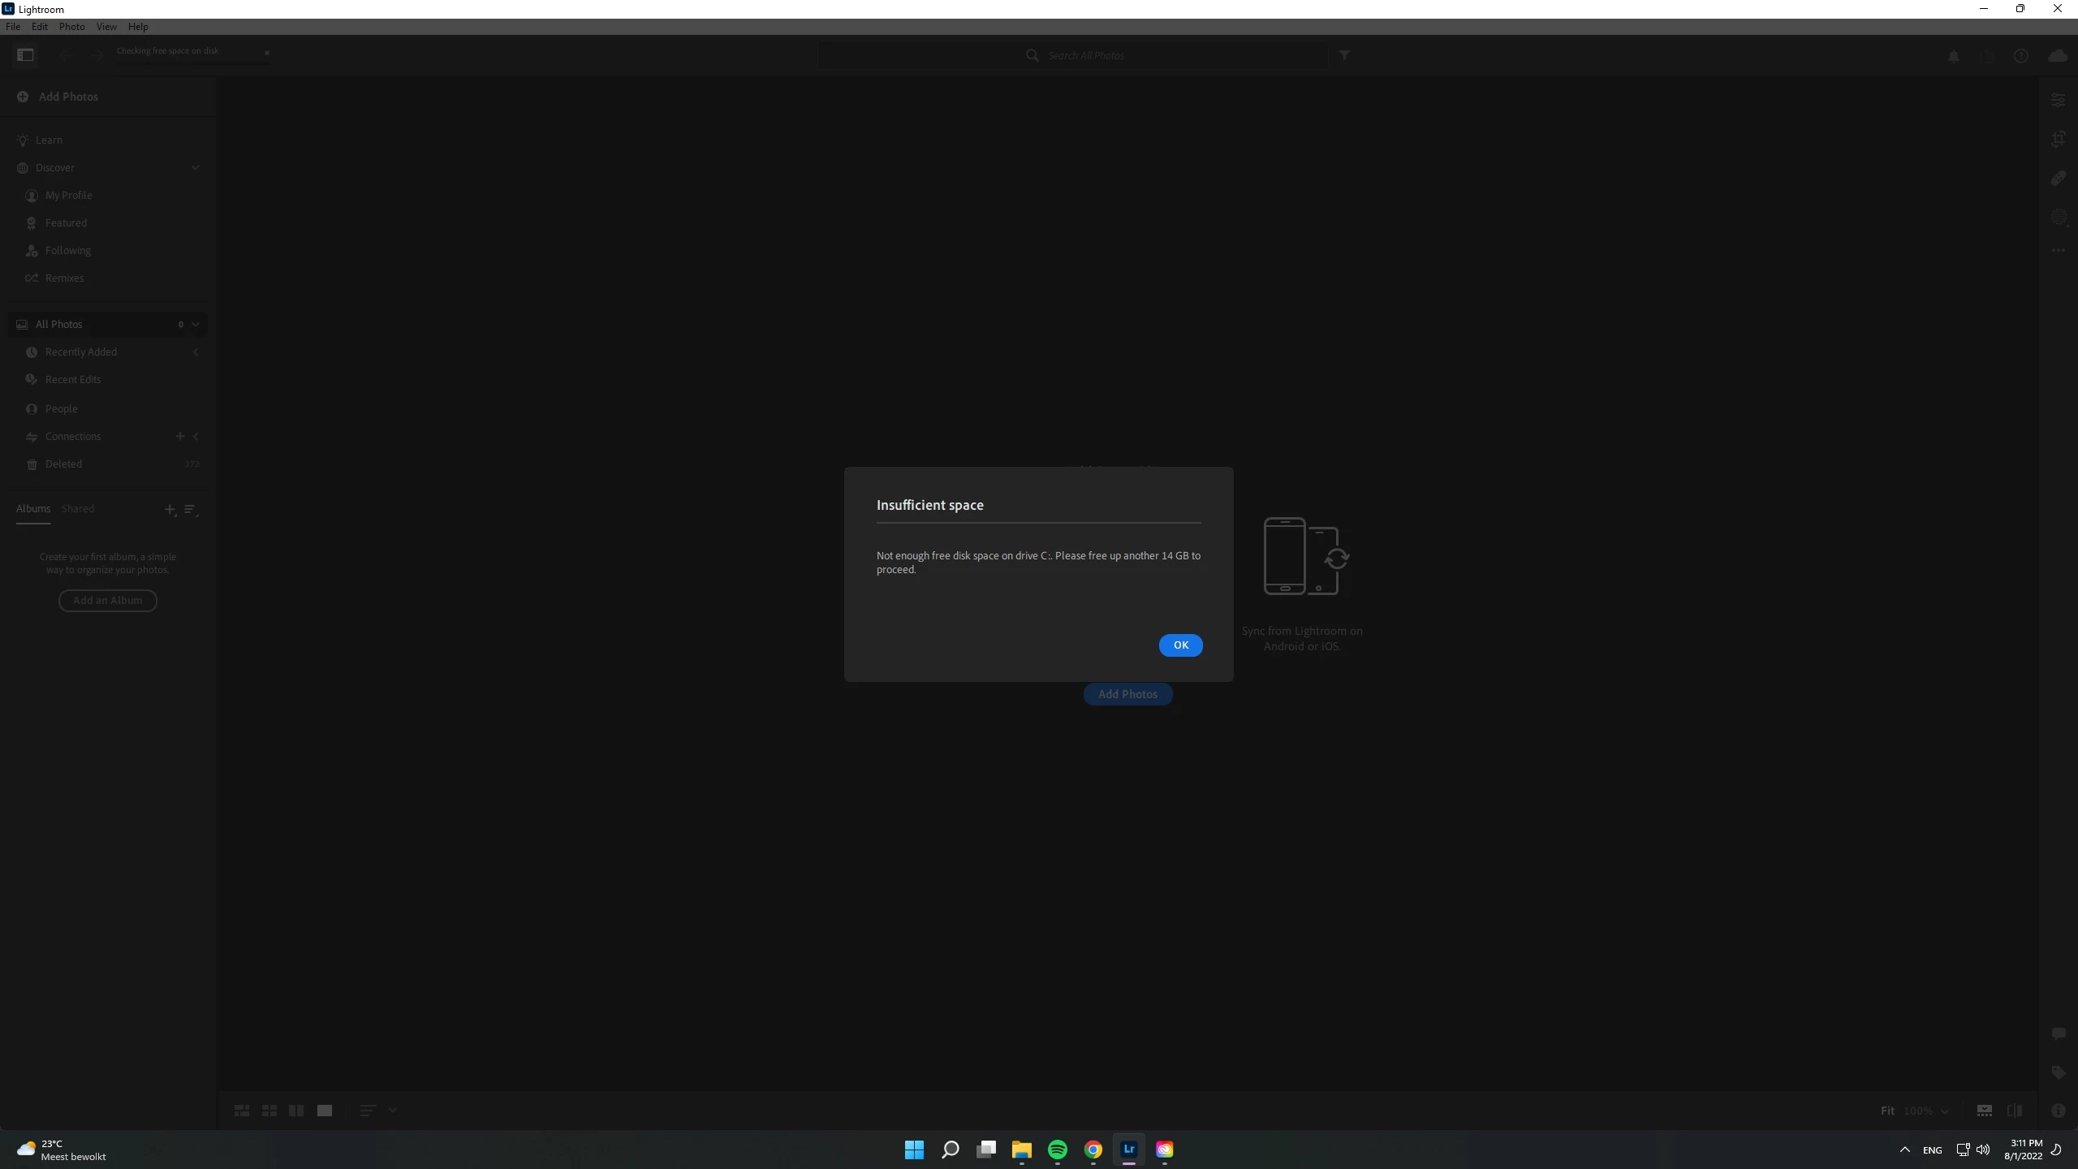This screenshot has width=2078, height=1169.
Task: Toggle the left panel icon
Action: (x=25, y=55)
